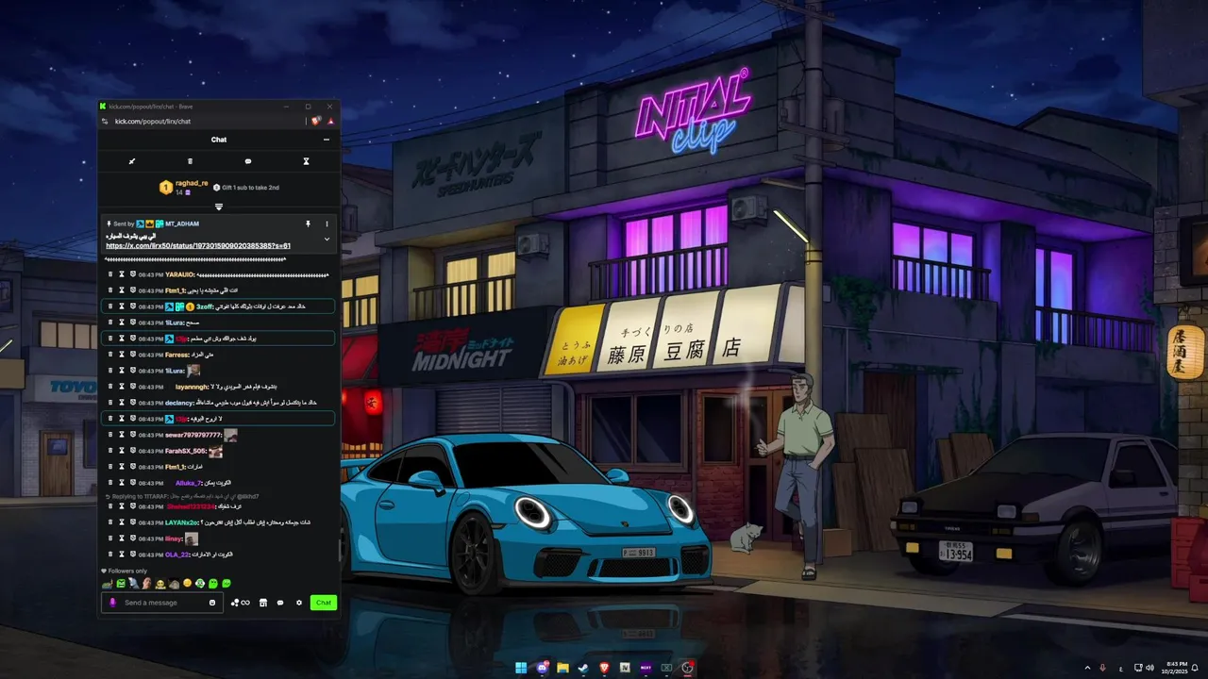Open the emote picker in message box

[212, 603]
